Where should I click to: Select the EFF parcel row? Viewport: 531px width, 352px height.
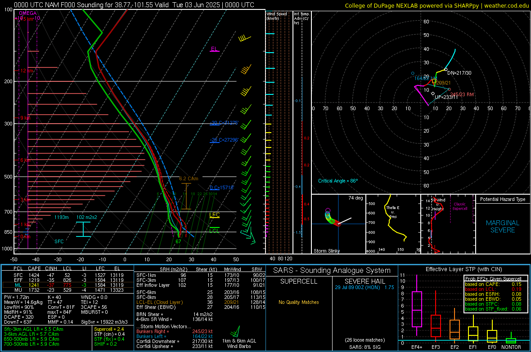pyautogui.click(x=68, y=280)
